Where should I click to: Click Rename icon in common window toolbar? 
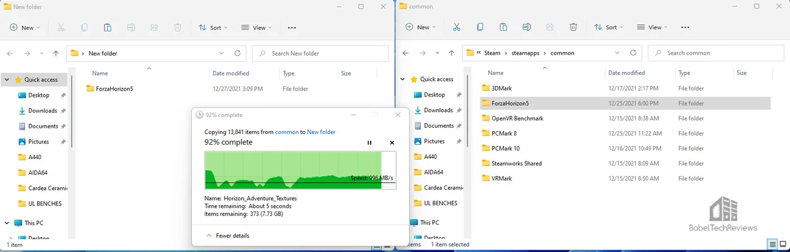point(526,27)
